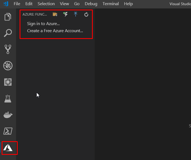Click Sign in to Azure...
Screen dimensions: 191x160
(43, 23)
